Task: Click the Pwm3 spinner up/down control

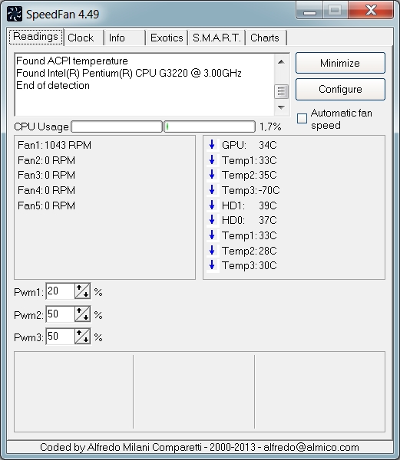Action: tap(82, 337)
